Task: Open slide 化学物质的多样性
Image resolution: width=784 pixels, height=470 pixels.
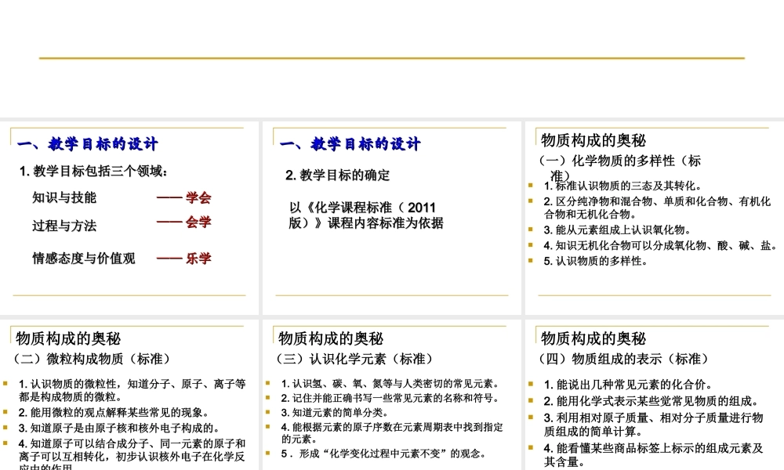Action: [655, 218]
